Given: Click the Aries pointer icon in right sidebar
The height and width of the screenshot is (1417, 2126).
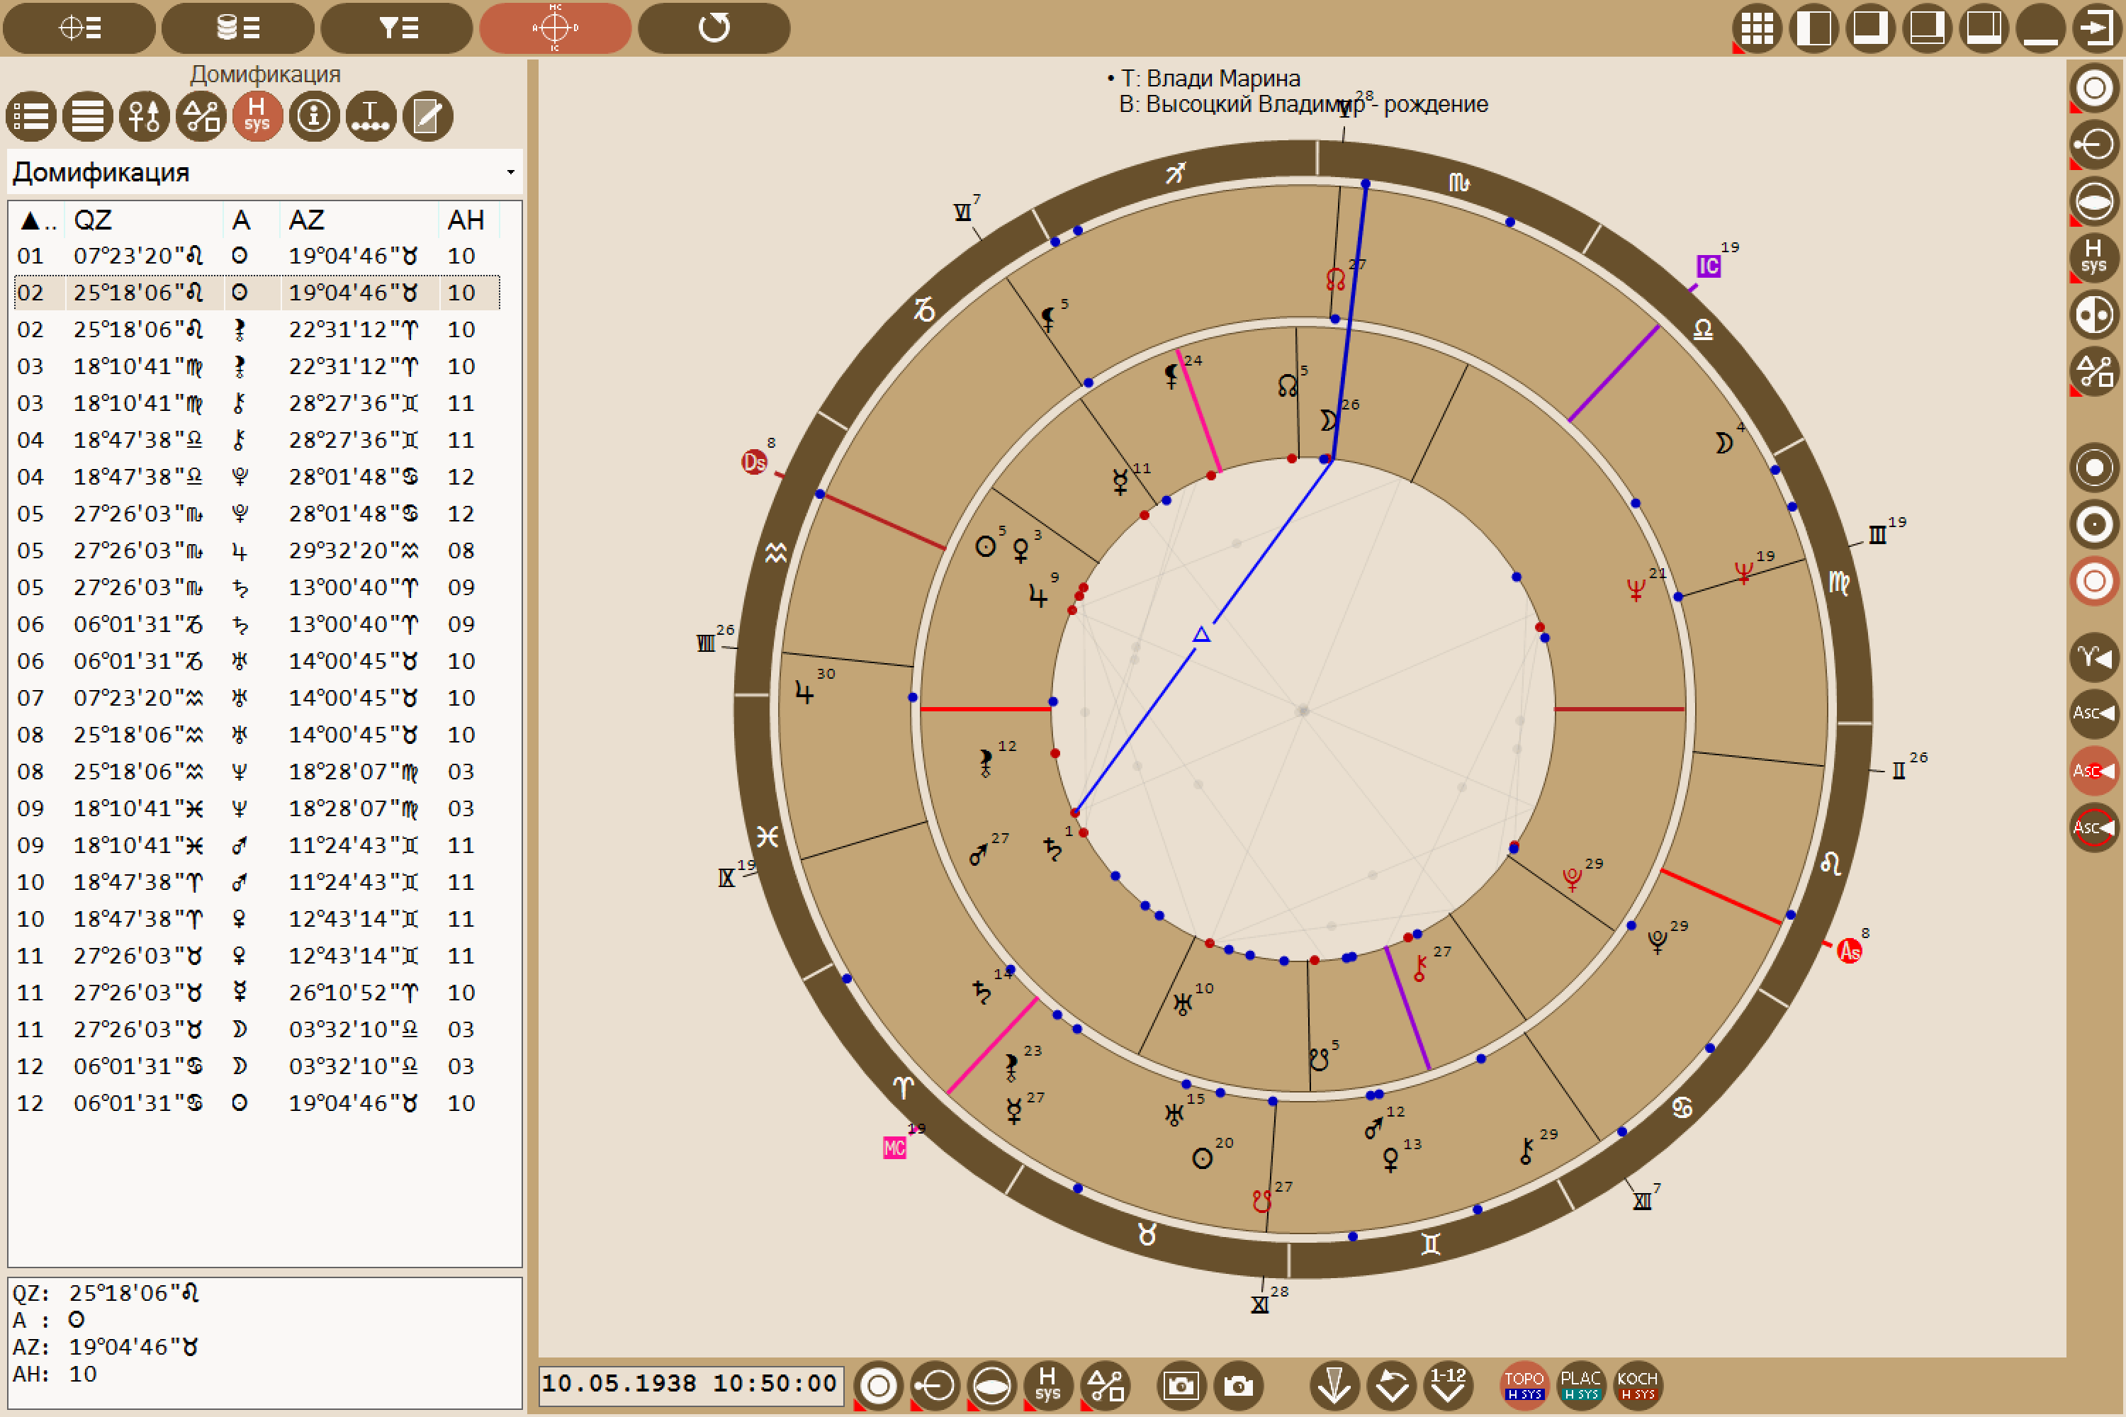Looking at the screenshot, I should 2094,657.
